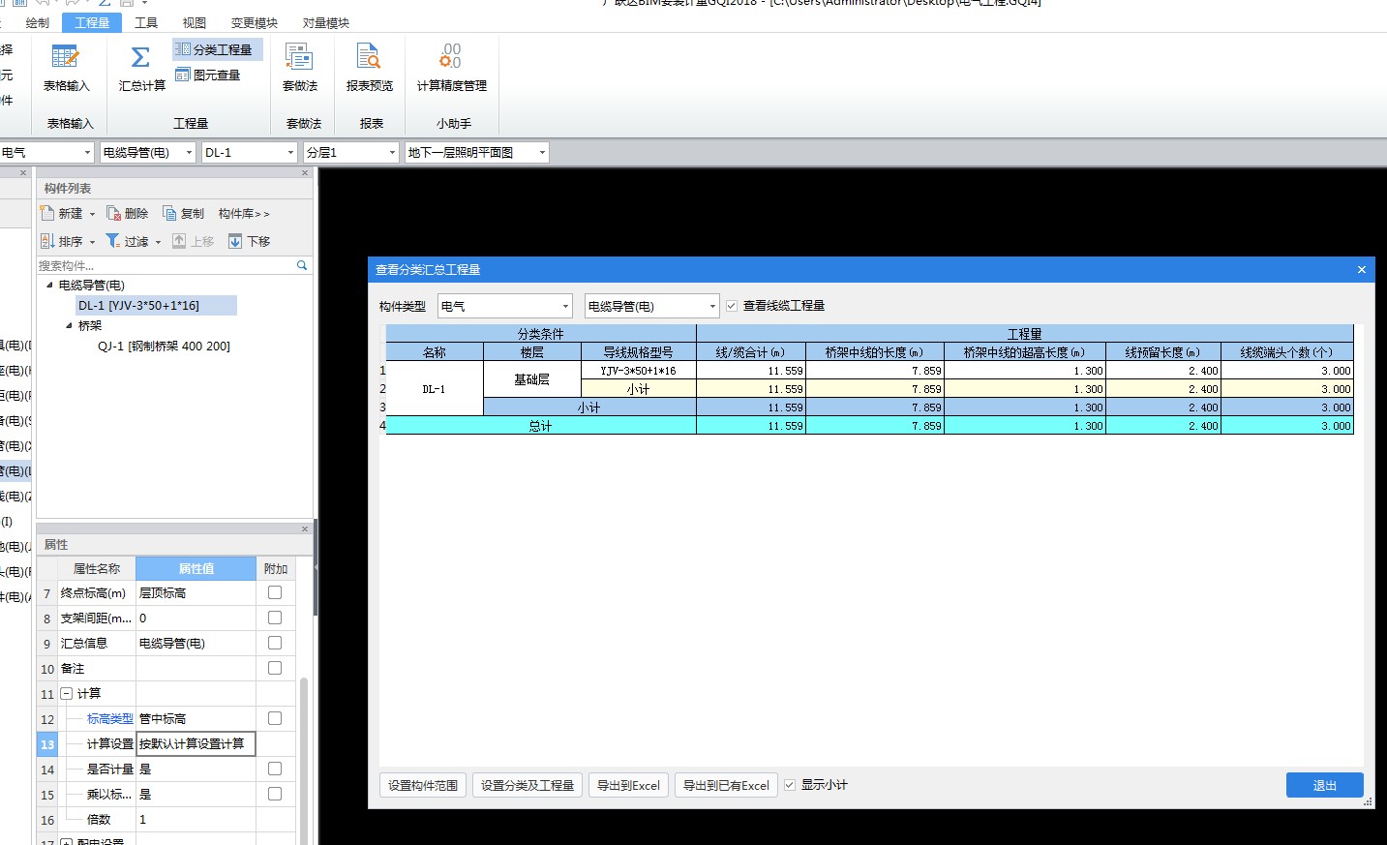The width and height of the screenshot is (1387, 845).
Task: Select QJ-1 [钢制桥架 400 200] tree item
Action: coord(164,346)
